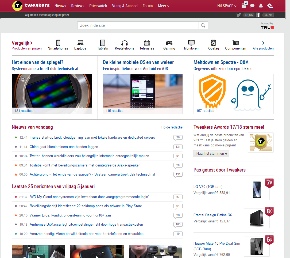Open comment count 94 for the Twitter article
The width and height of the screenshot is (290, 258).
(x=178, y=156)
